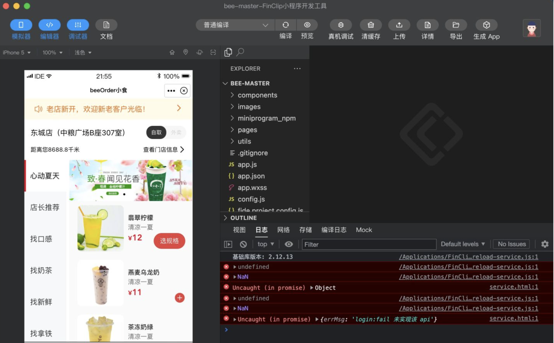Click the service.html:1 link beside Object
The image size is (554, 343).
pyautogui.click(x=514, y=287)
